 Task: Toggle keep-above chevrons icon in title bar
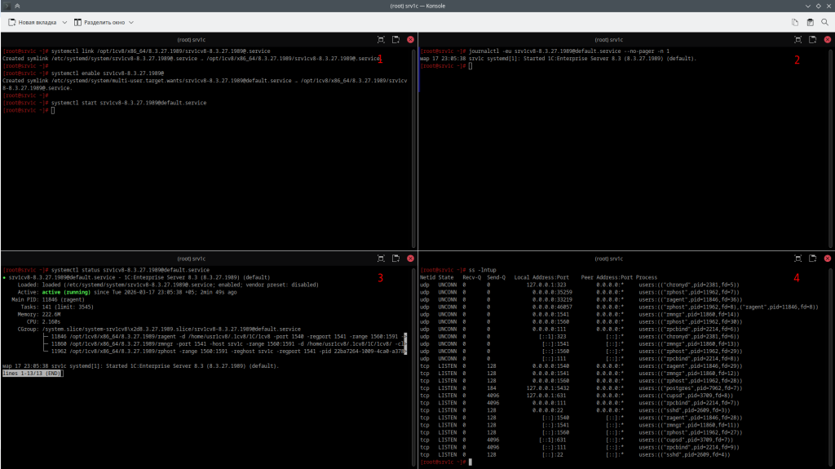point(19,6)
